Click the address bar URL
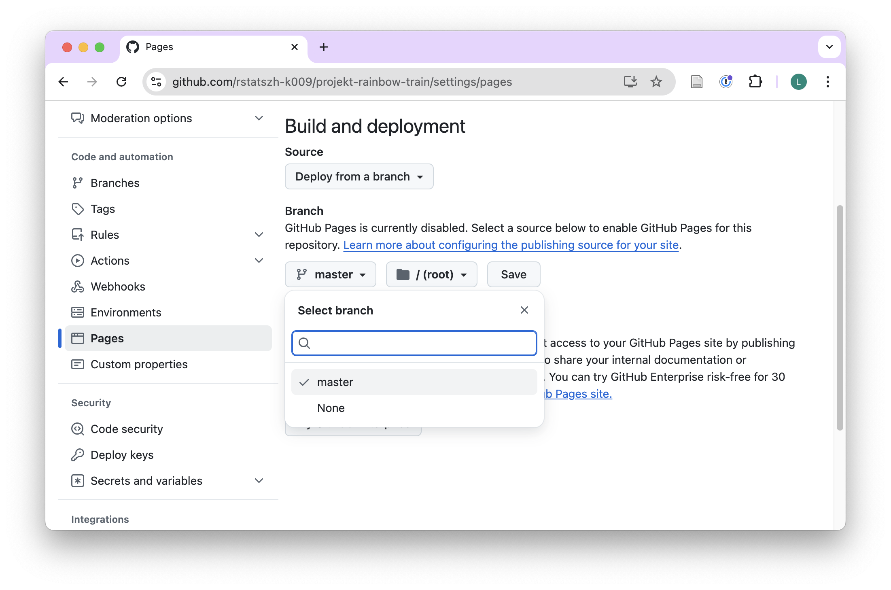This screenshot has width=891, height=590. (x=342, y=82)
